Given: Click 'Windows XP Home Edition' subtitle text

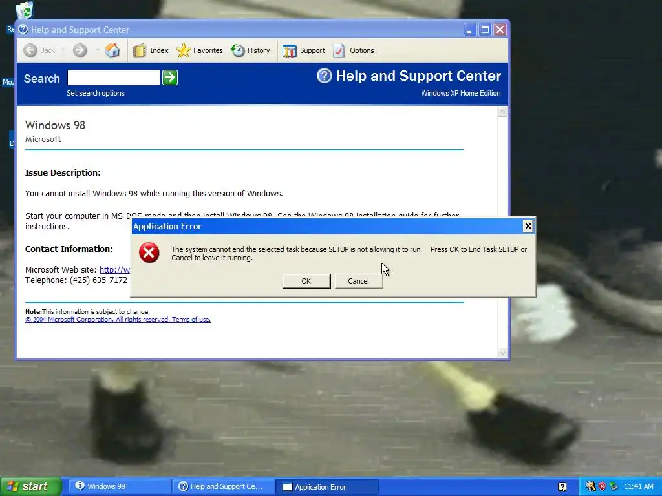Looking at the screenshot, I should pos(460,93).
